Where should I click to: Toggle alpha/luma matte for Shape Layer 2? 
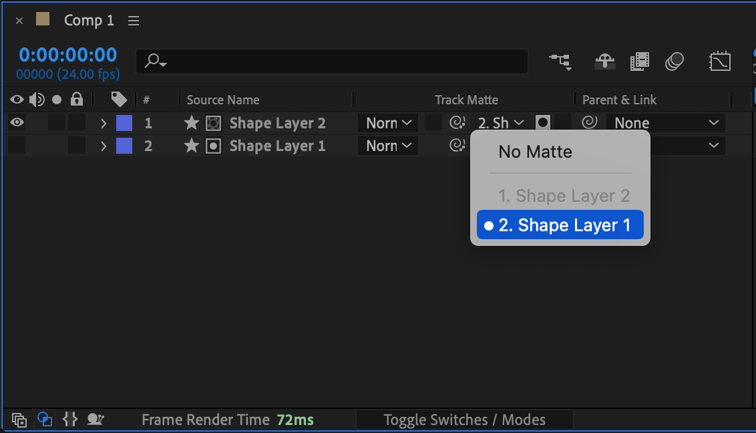click(543, 123)
